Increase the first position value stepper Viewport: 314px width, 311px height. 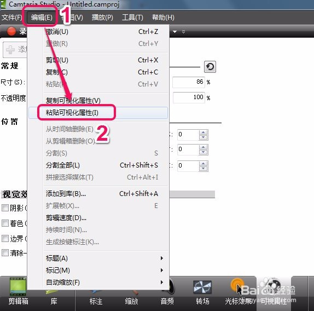tap(203, 133)
